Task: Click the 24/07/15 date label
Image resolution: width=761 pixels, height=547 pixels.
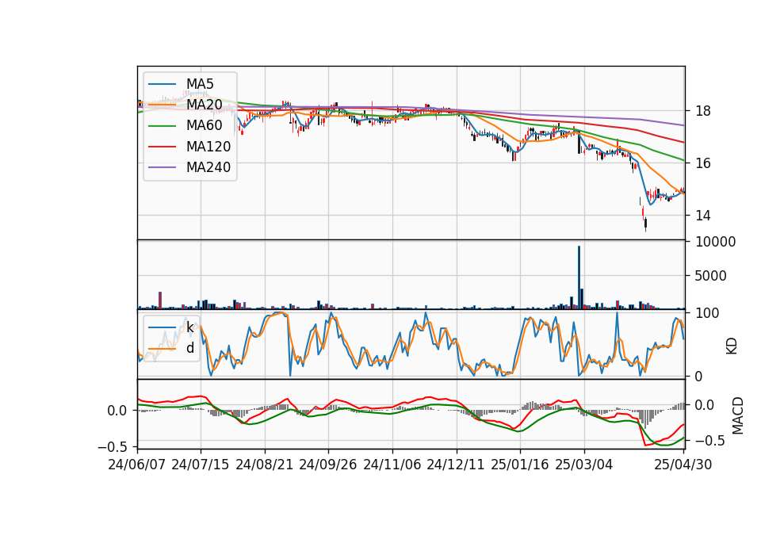Action: point(201,465)
